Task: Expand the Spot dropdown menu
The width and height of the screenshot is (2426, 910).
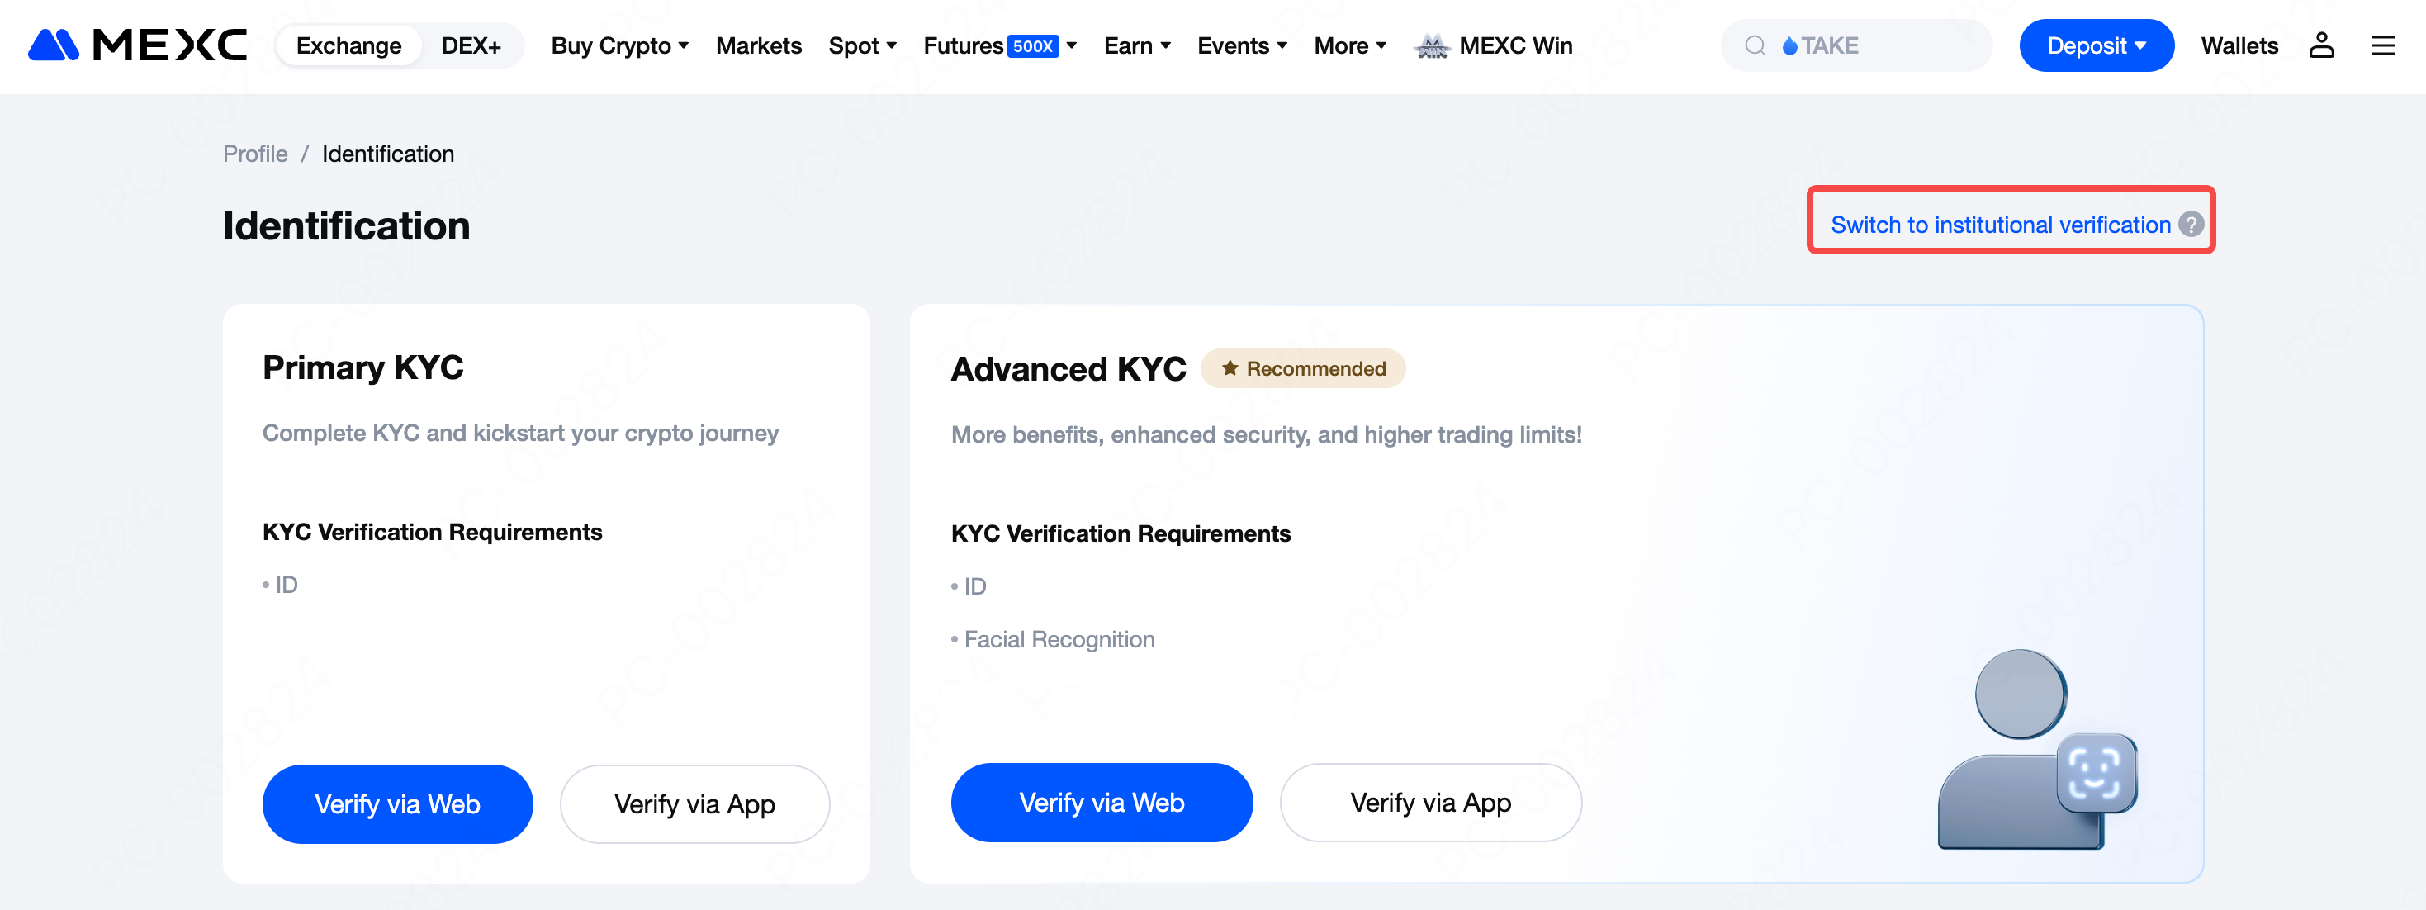Action: (x=862, y=45)
